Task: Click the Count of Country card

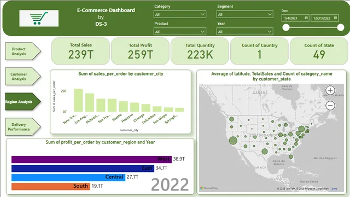Action: [x=259, y=51]
